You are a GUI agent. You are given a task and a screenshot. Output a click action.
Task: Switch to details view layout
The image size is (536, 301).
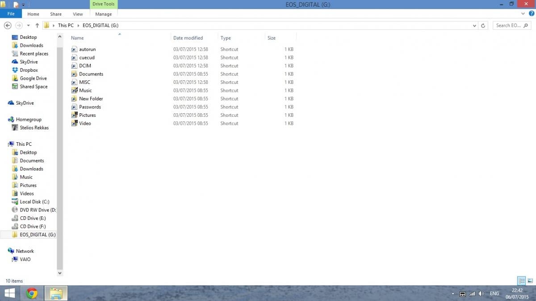pyautogui.click(x=521, y=281)
